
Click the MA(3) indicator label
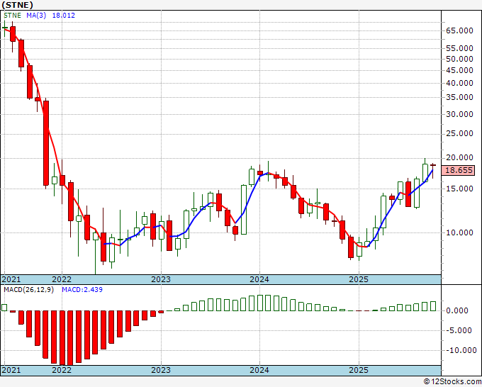tap(36, 16)
